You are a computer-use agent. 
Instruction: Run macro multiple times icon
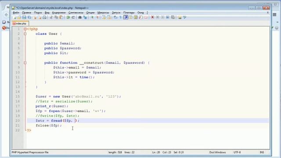[168, 18]
